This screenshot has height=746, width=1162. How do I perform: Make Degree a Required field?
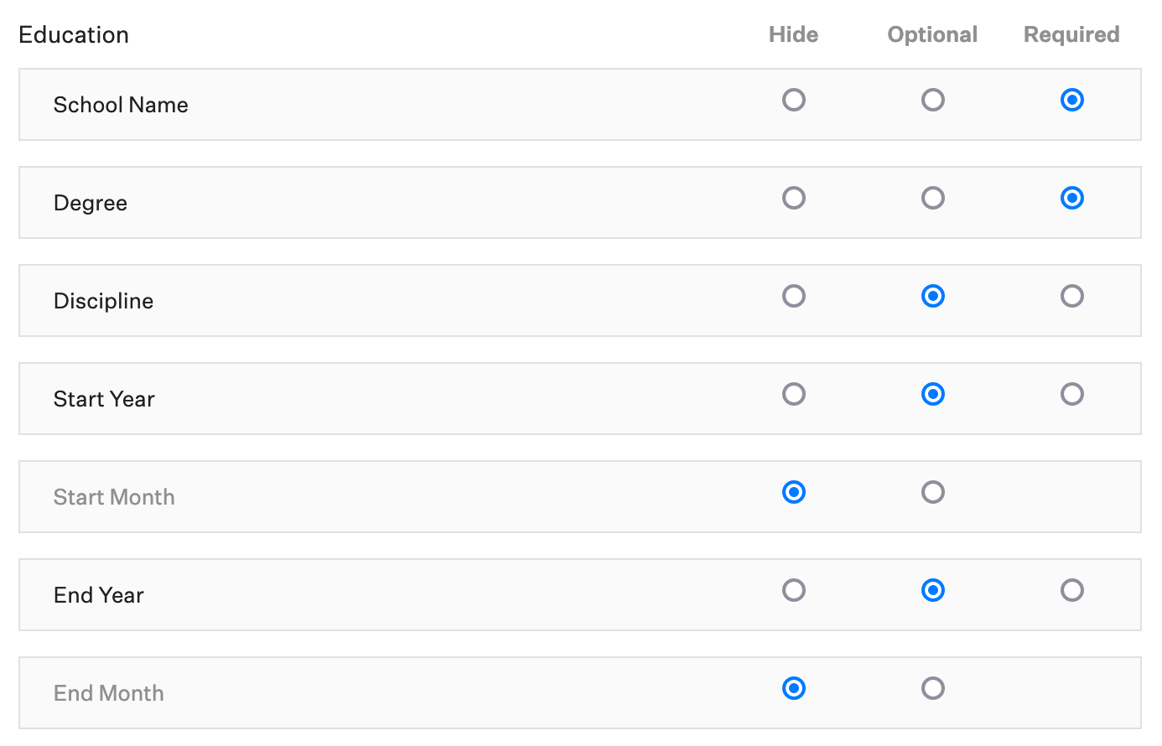[1071, 198]
